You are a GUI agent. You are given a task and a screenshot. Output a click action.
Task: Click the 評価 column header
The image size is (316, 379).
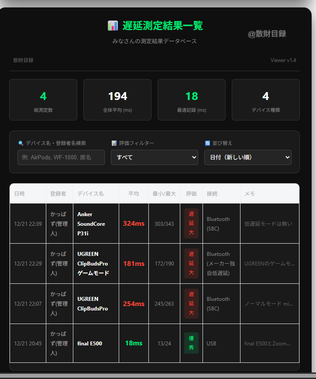click(x=191, y=193)
